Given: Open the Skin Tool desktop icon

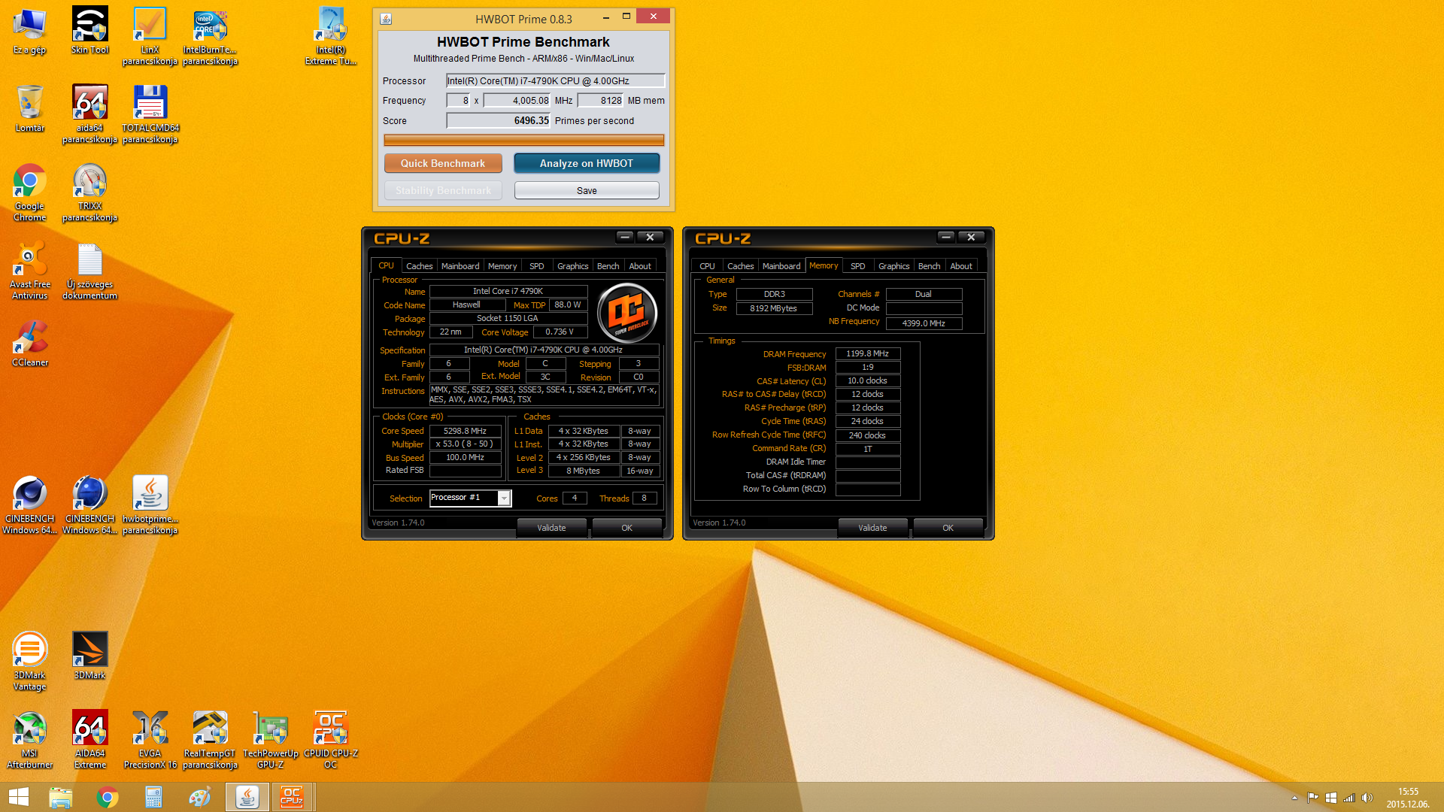Looking at the screenshot, I should click(x=89, y=32).
